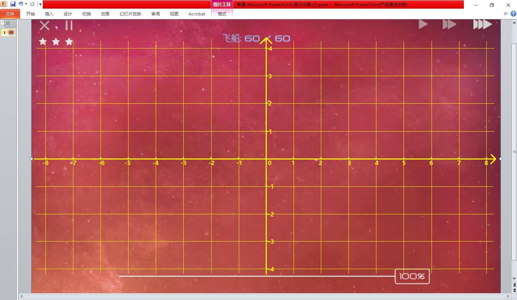Screen dimensions: 517x300
Task: Open the Acrobat ribbon tab
Action: click(197, 14)
